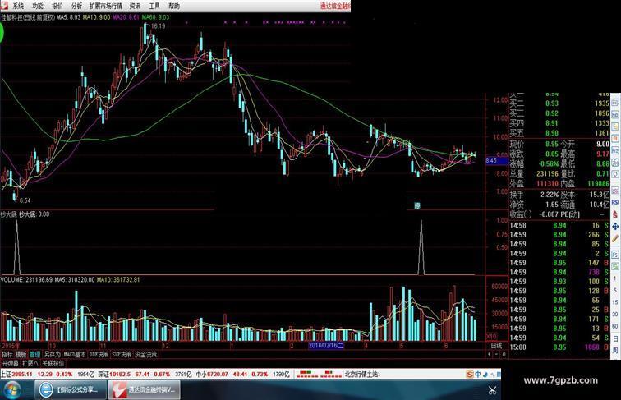The height and width of the screenshot is (400, 621).
Task: Select the 模板 tab
Action: (21, 355)
